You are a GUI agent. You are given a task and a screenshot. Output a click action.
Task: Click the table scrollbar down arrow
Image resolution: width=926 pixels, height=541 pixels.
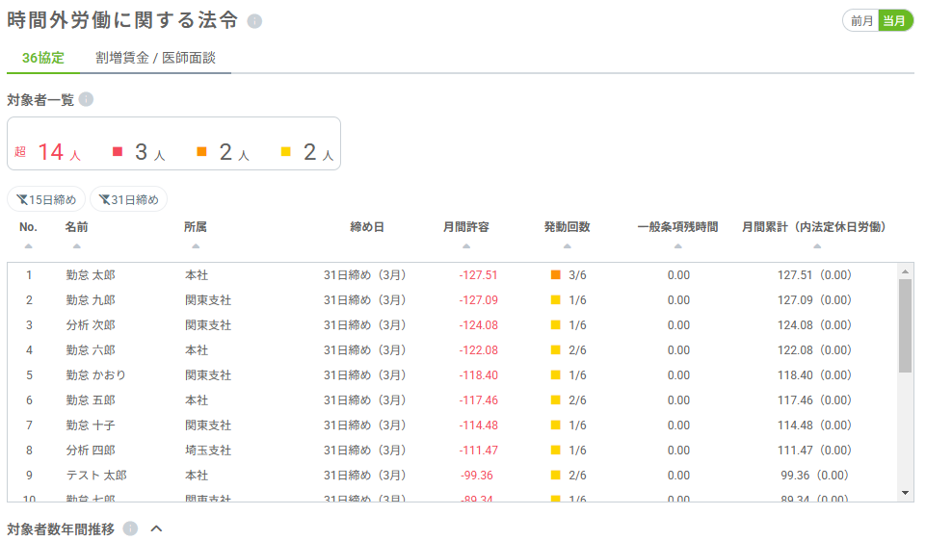[905, 492]
